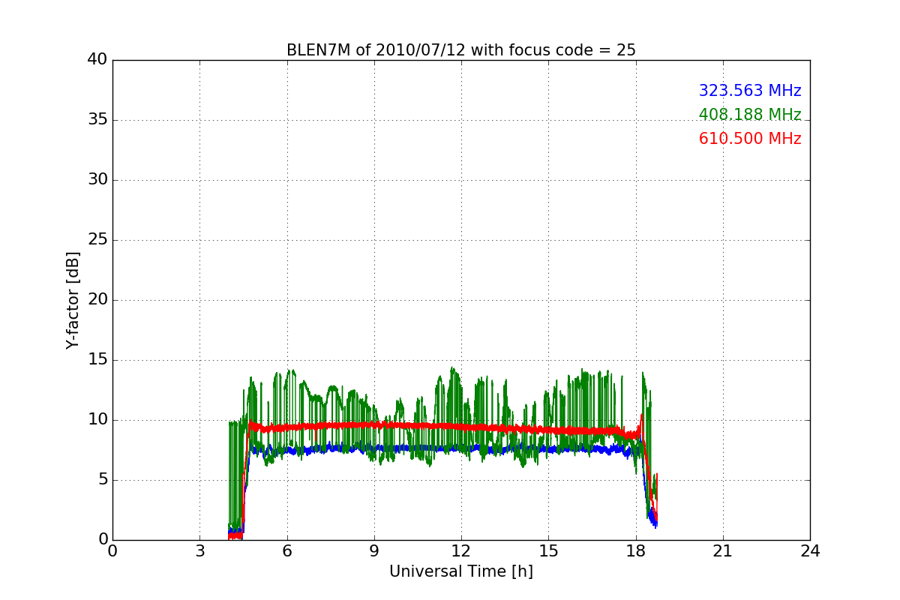Click the y-axis tick label 10
900x600 pixels.
tap(97, 420)
